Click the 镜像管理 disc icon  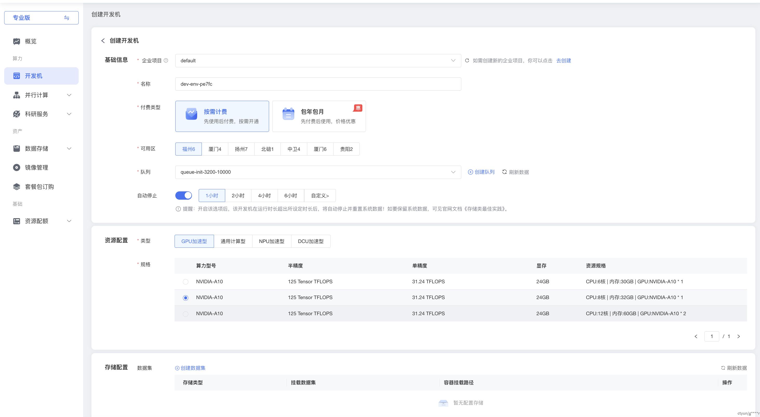click(17, 167)
